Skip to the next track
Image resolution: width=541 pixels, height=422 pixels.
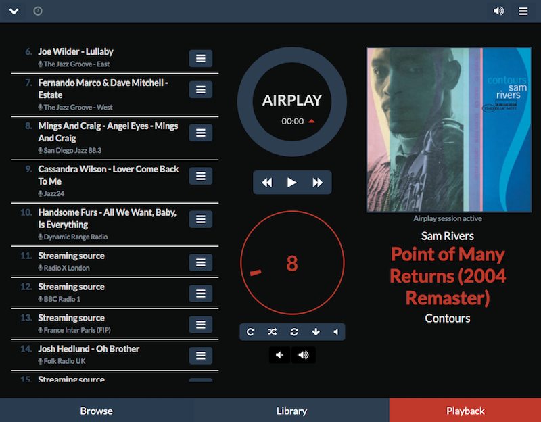pos(317,182)
